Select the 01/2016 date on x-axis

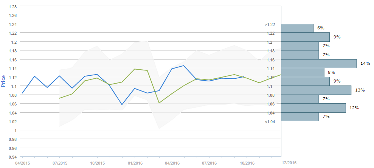pyautogui.click(x=135, y=163)
